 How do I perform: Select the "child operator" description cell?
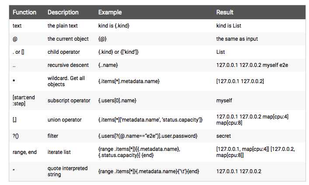(63, 52)
